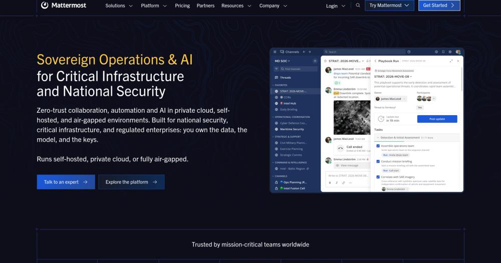Go to the Pricing page
Screen dimensions: 501x263
[x=182, y=6]
